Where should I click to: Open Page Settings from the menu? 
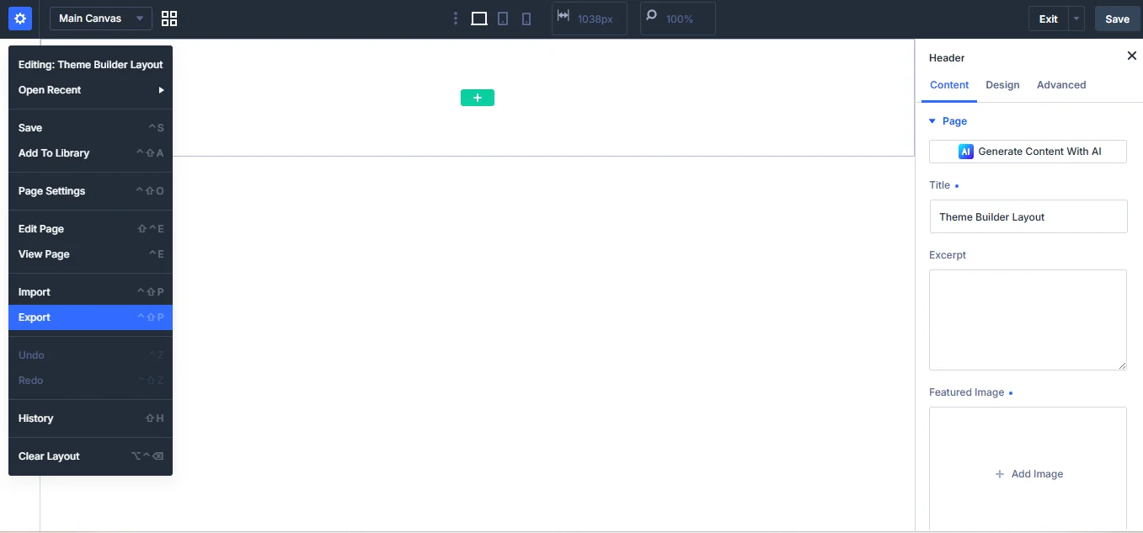[90, 191]
